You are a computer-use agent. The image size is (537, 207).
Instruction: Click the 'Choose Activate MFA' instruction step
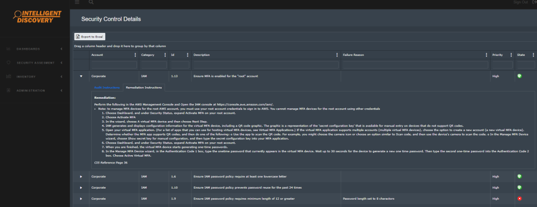[x=121, y=117]
